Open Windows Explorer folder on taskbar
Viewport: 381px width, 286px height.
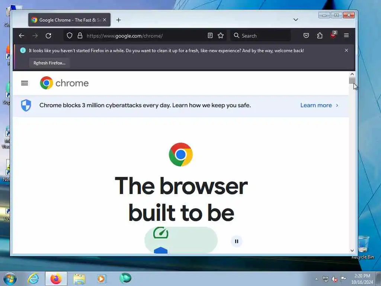coord(79,279)
